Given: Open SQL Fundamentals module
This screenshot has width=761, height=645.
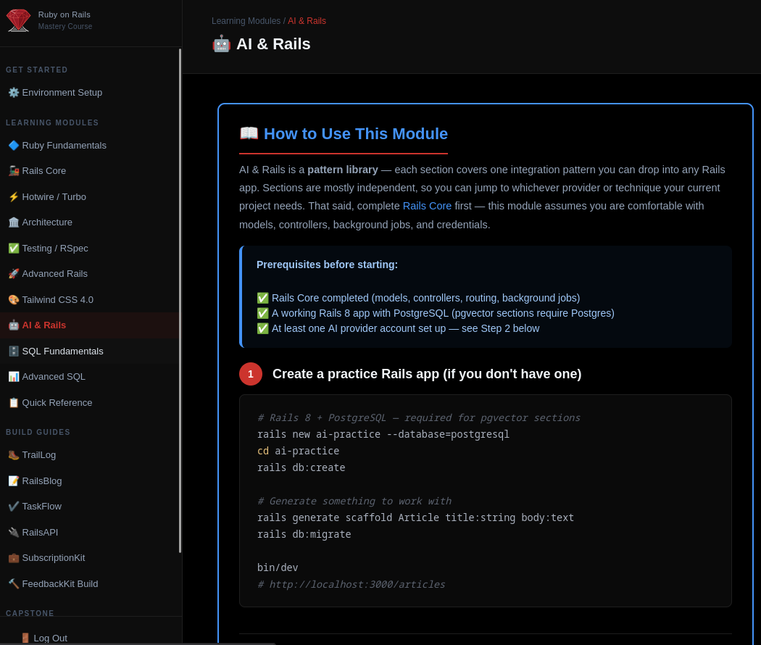Looking at the screenshot, I should tap(89, 351).
